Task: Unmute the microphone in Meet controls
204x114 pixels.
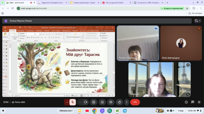Action: click(x=73, y=102)
